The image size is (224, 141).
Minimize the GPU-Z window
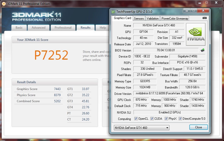(x=187, y=10)
